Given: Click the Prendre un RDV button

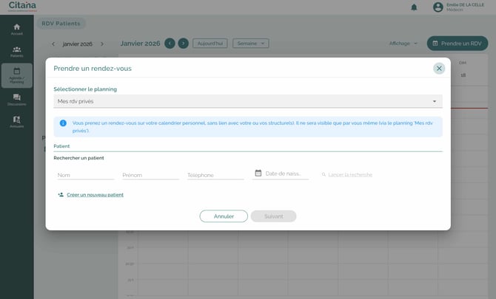Looking at the screenshot, I should 458,44.
